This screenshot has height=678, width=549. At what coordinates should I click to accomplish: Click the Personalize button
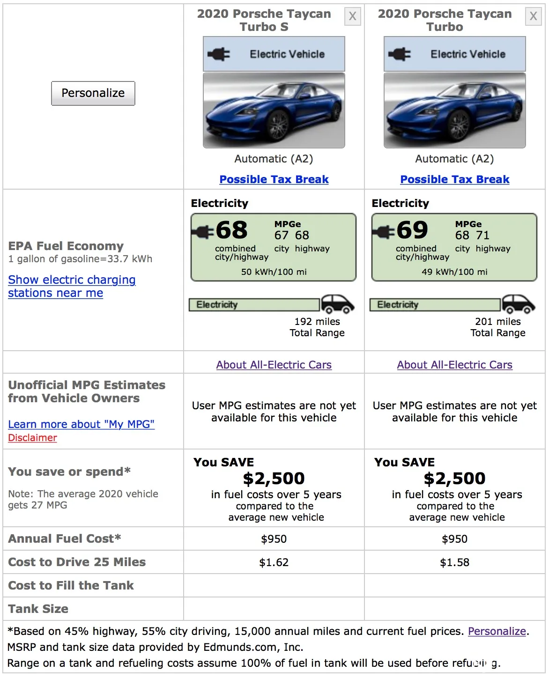pyautogui.click(x=93, y=93)
